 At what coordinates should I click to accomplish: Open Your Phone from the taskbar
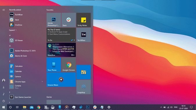(60, 107)
